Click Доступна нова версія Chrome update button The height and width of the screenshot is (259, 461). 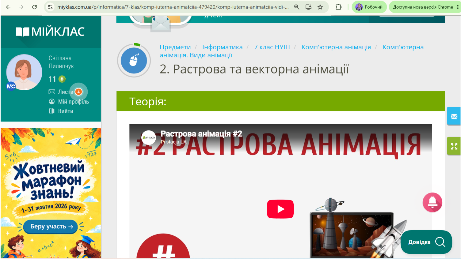[x=423, y=7]
